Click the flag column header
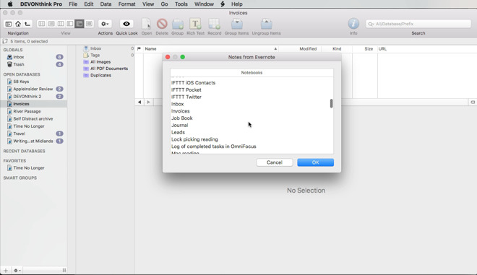Image resolution: width=477 pixels, height=275 pixels. [x=139, y=48]
